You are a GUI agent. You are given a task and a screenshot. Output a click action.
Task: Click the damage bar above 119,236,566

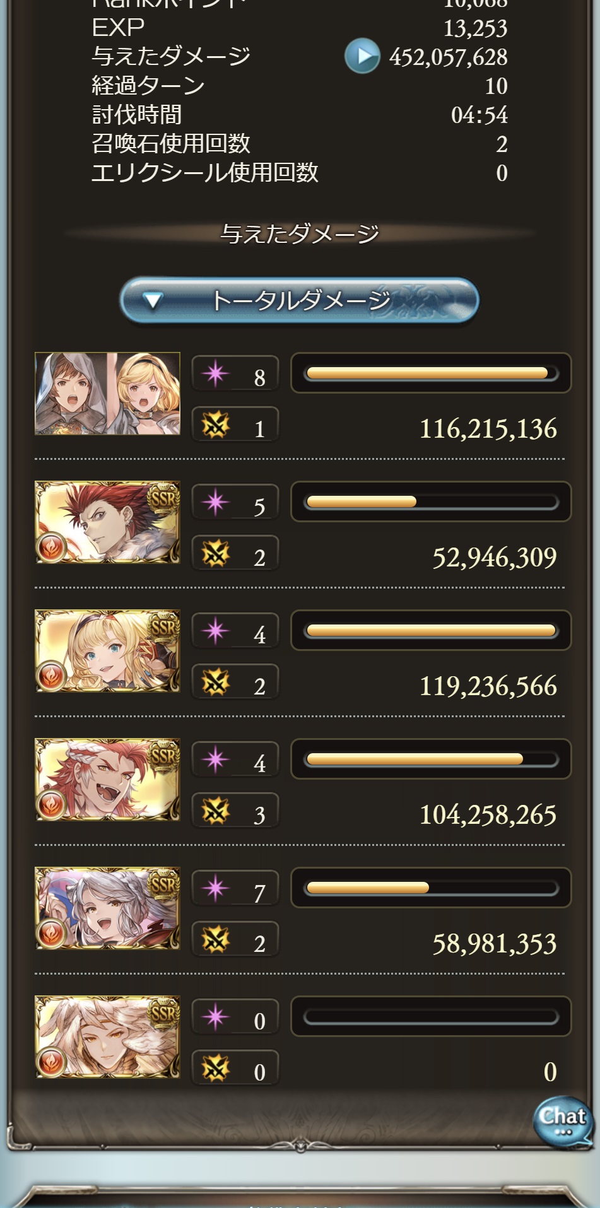click(431, 630)
